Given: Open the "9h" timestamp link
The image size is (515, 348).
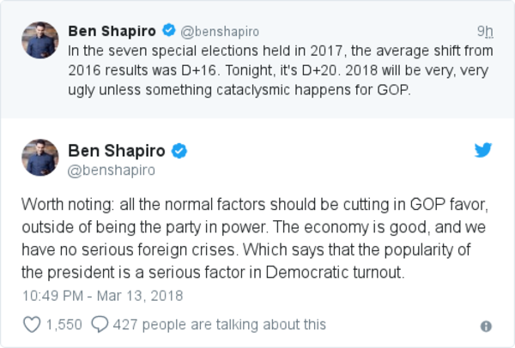Looking at the screenshot, I should [x=485, y=31].
